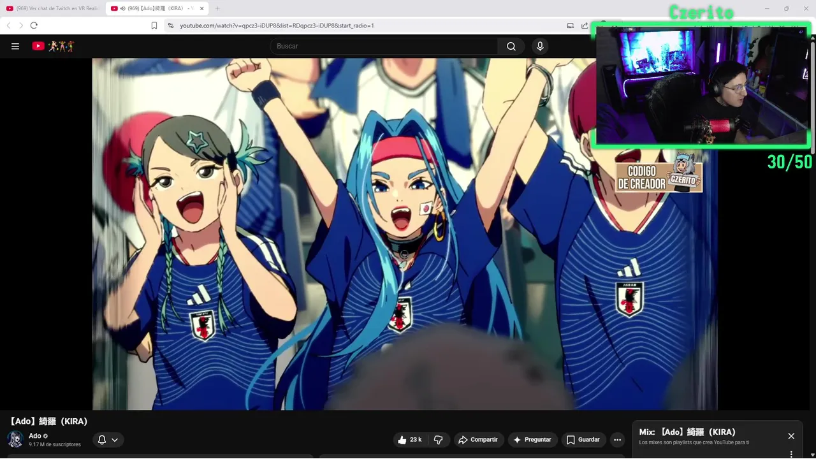Click the Preguntar button
This screenshot has height=459, width=816.
[x=532, y=440]
